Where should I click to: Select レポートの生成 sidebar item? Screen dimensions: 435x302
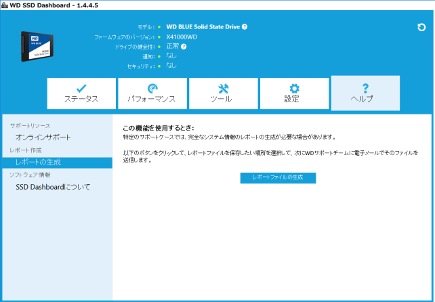[57, 163]
